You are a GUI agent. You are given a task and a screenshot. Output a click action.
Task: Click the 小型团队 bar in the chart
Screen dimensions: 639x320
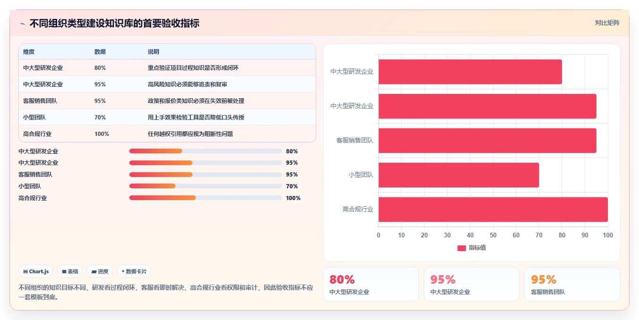pyautogui.click(x=459, y=175)
